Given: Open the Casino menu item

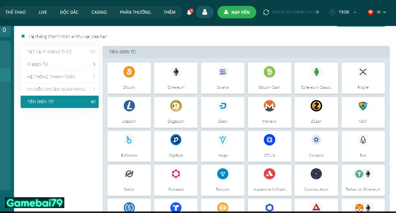Looking at the screenshot, I should click(99, 12).
